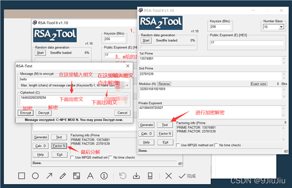Click the phone/pin icon in screenshot toolbar
The height and width of the screenshot is (188, 292).
coord(150,176)
